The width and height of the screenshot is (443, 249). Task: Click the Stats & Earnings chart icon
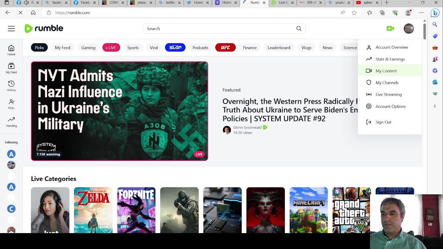(x=369, y=59)
